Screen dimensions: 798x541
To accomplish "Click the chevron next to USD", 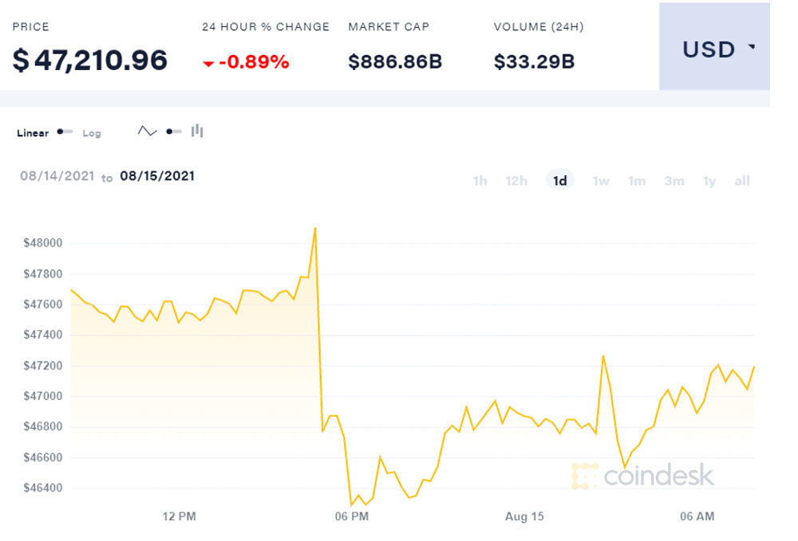I will tap(750, 49).
